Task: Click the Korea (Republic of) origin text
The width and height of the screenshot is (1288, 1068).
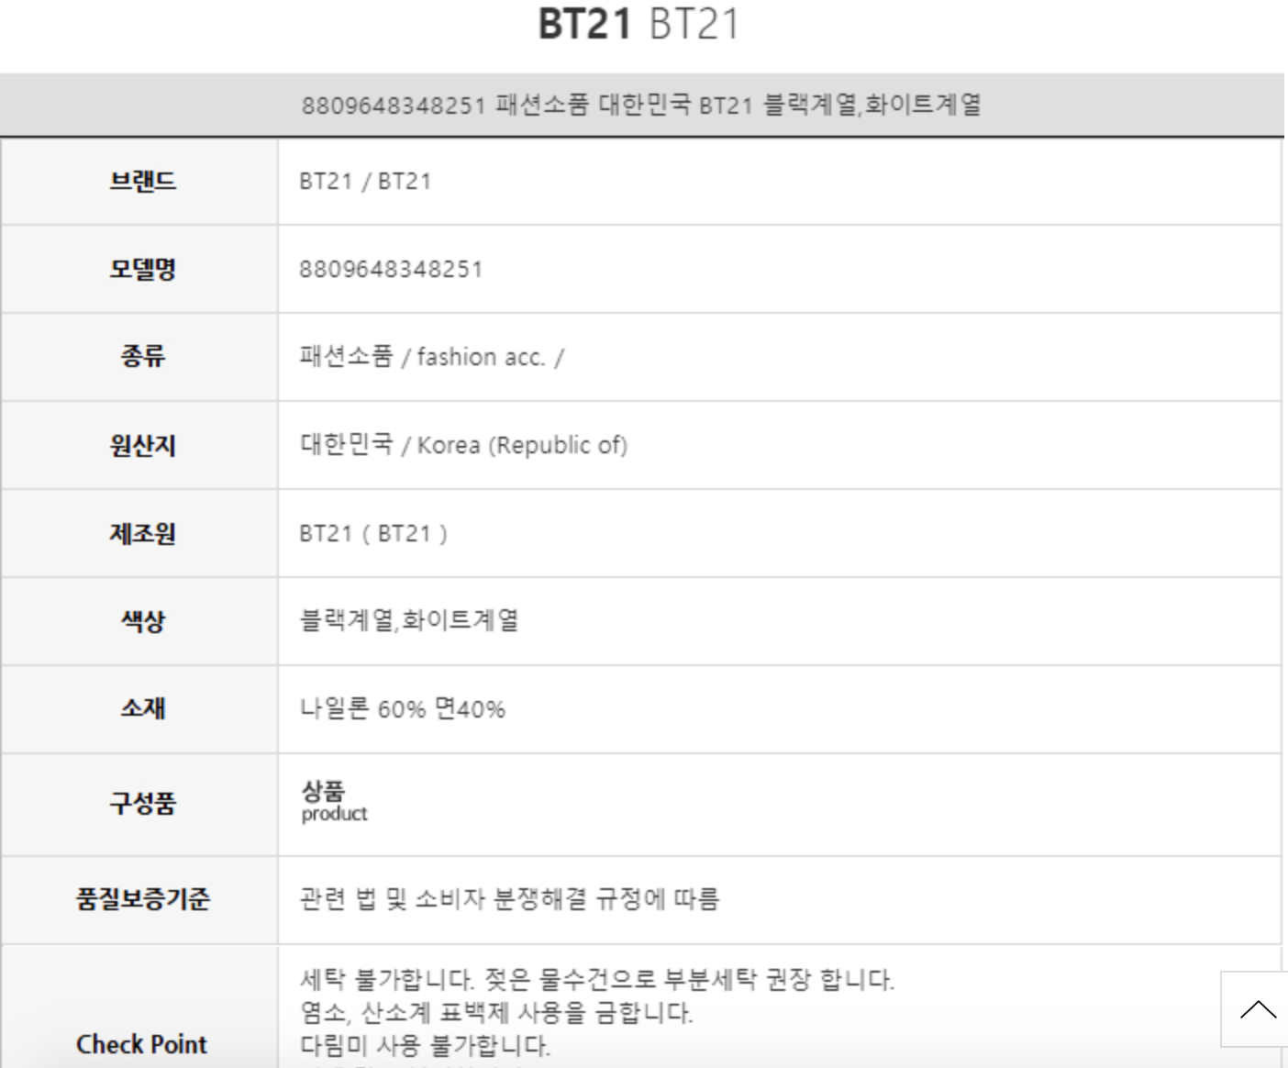Action: pos(522,445)
